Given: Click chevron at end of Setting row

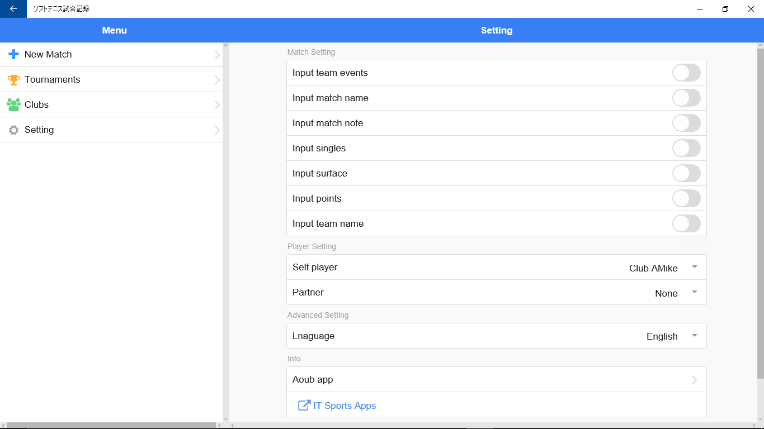Looking at the screenshot, I should [217, 130].
